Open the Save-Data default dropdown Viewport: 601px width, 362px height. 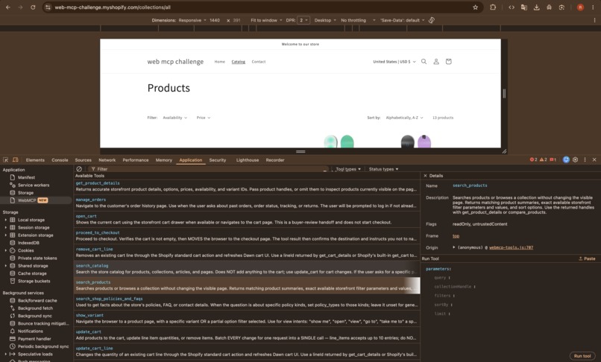(402, 20)
